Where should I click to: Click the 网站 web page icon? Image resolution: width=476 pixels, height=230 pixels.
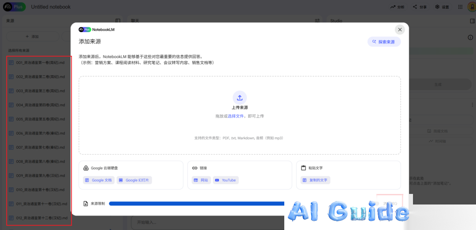point(196,180)
